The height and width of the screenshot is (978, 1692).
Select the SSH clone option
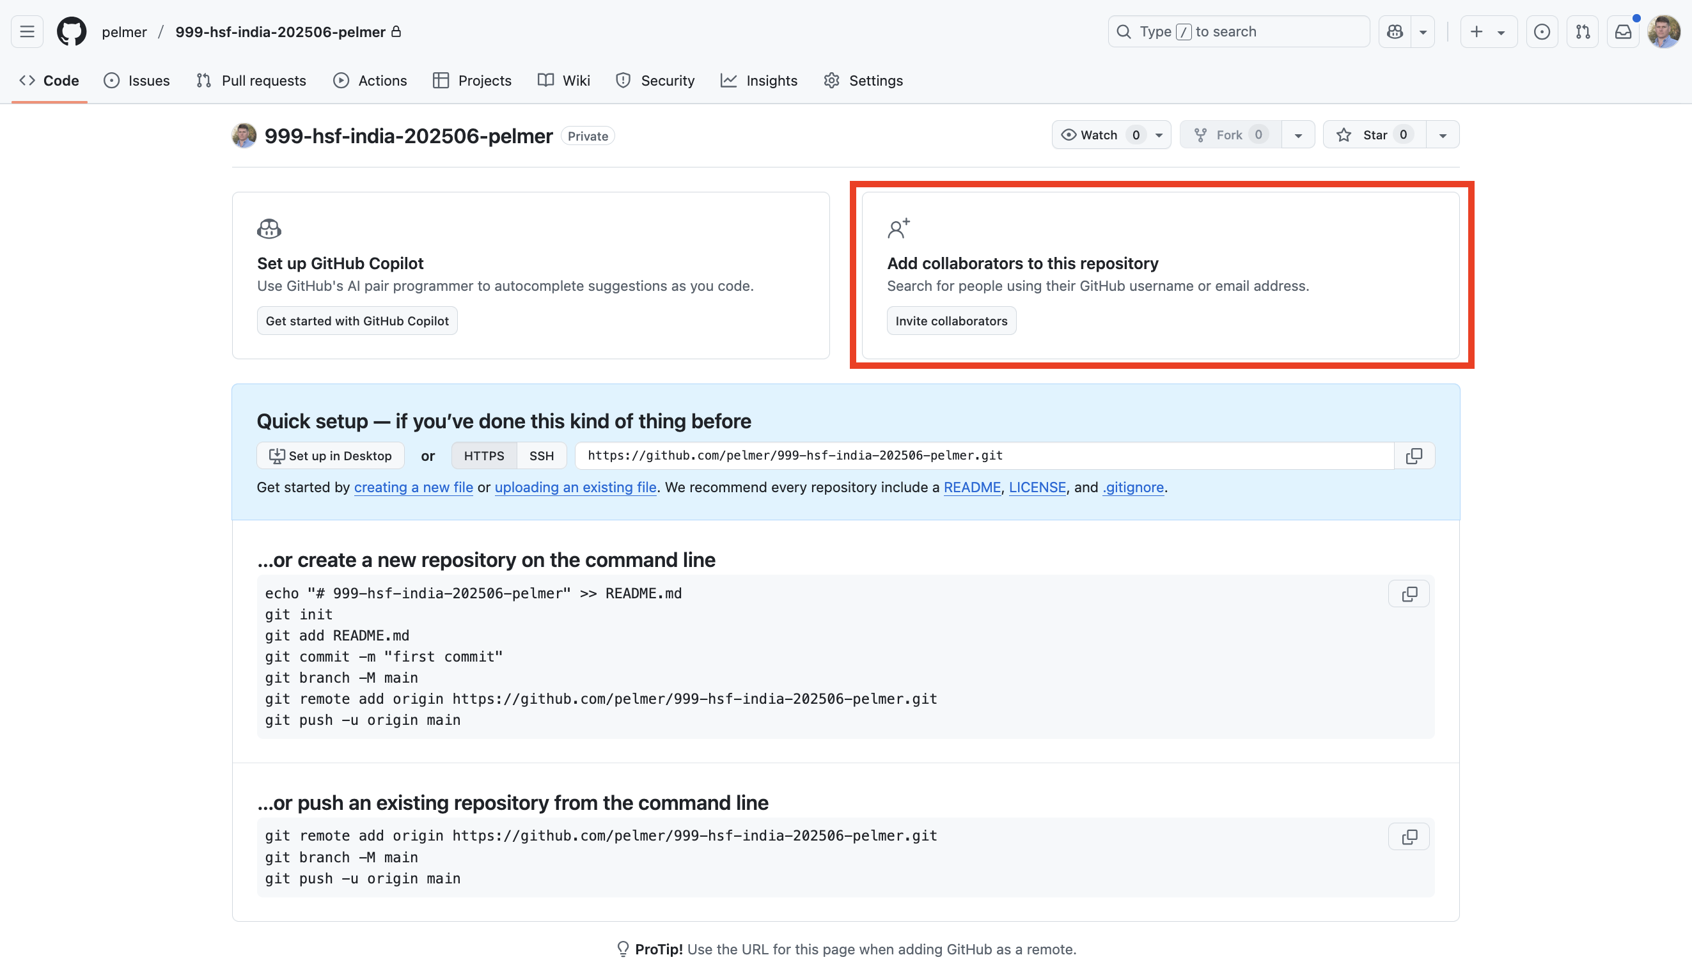point(541,456)
